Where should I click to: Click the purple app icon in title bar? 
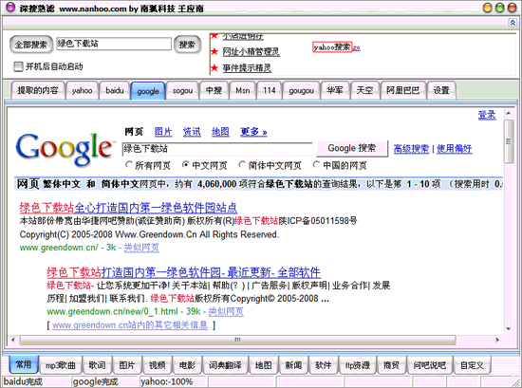[x=10, y=8]
